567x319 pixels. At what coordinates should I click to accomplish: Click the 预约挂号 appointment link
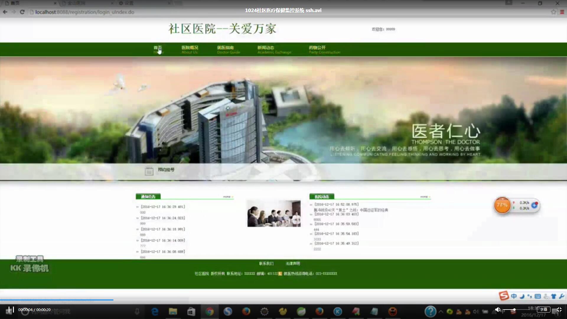click(x=166, y=170)
